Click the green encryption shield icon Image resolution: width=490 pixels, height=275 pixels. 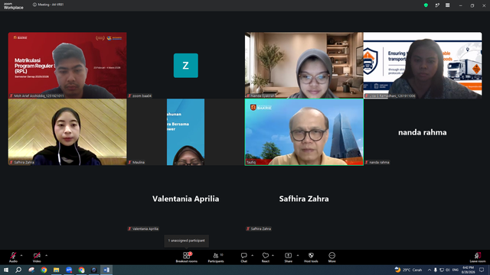pos(426,5)
